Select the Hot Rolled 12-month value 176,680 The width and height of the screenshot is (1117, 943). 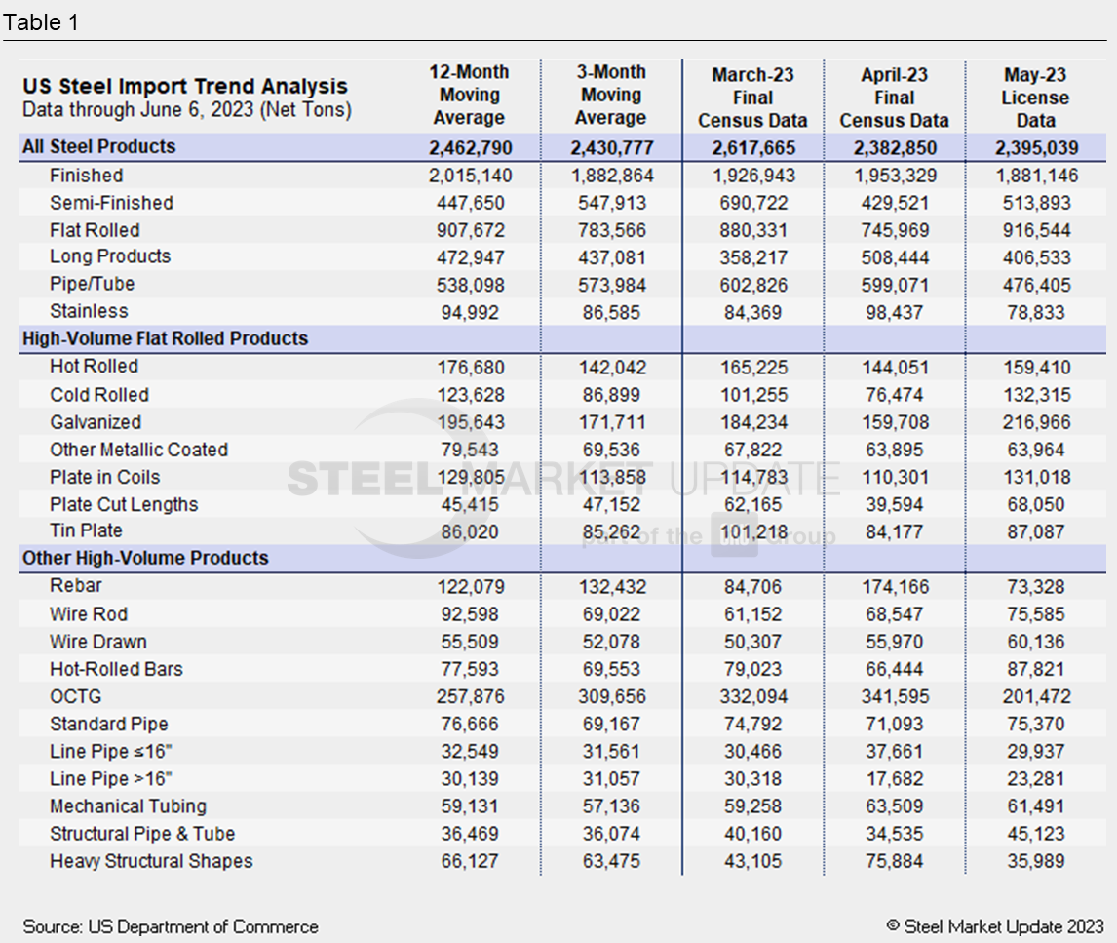coord(469,368)
